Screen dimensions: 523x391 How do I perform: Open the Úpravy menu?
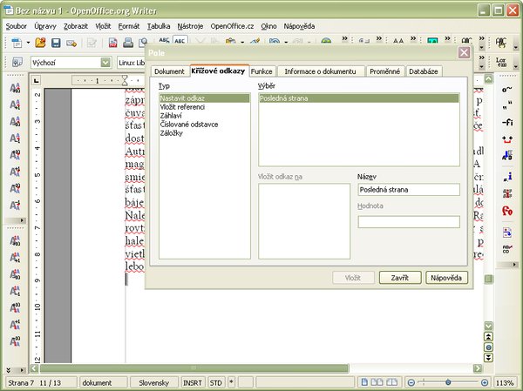(x=45, y=26)
